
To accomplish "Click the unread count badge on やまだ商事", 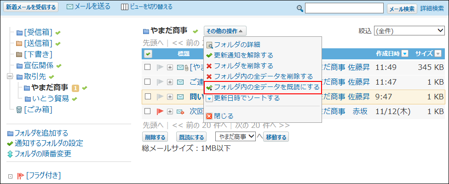I will pos(75,88).
